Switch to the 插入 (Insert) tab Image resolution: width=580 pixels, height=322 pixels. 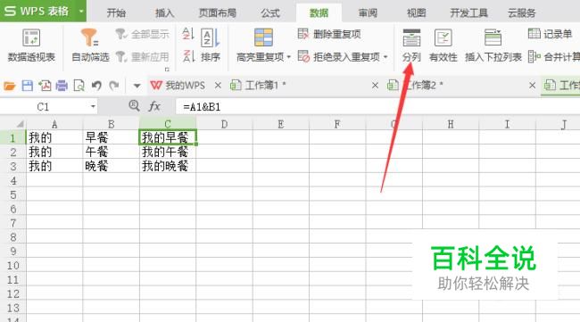(x=164, y=13)
